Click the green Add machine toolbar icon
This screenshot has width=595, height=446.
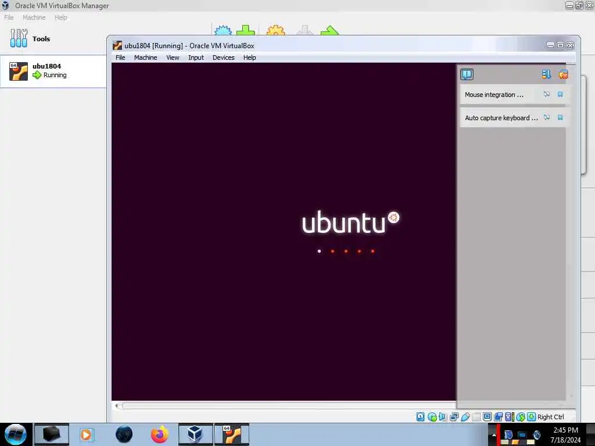[246, 30]
